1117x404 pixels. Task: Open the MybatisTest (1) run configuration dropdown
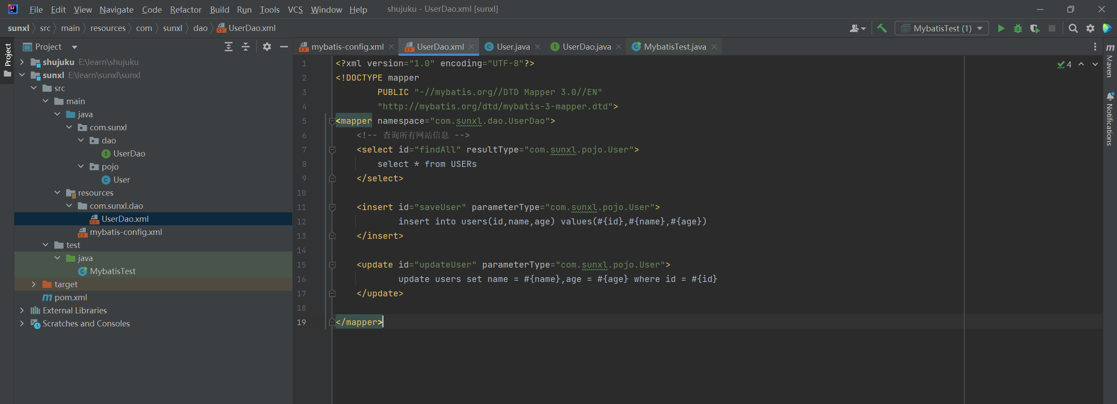(942, 28)
